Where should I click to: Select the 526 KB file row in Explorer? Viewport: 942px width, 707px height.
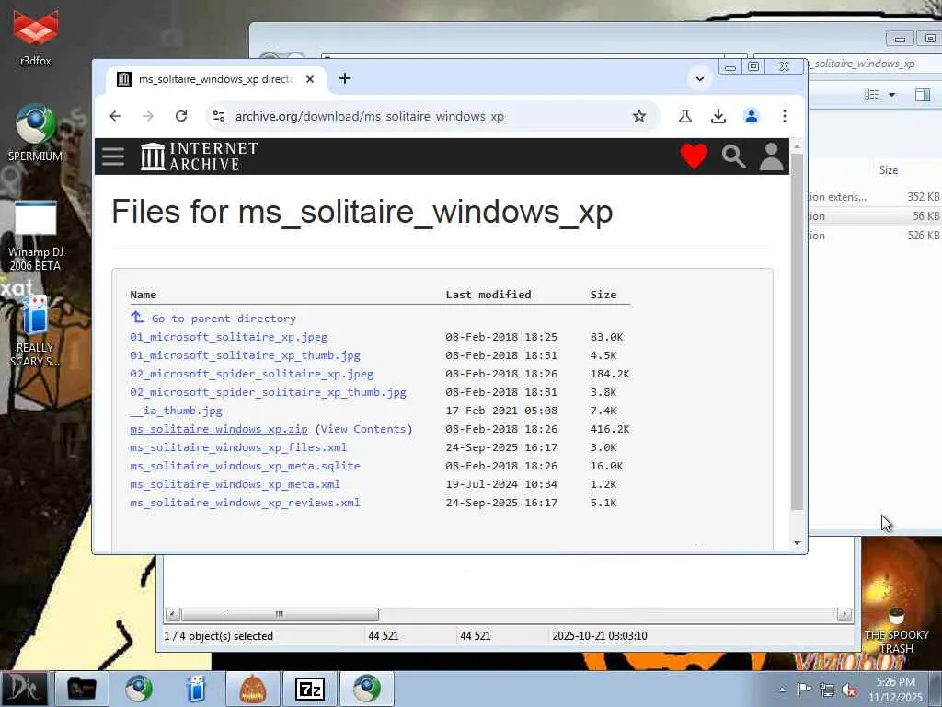coord(875,235)
